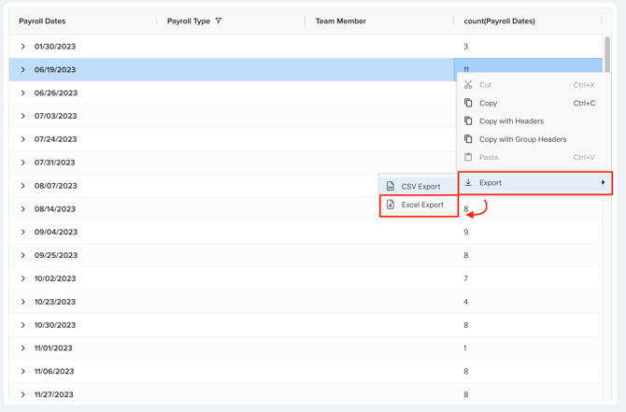Expand the 09/04/2023 payroll date group

coord(23,232)
